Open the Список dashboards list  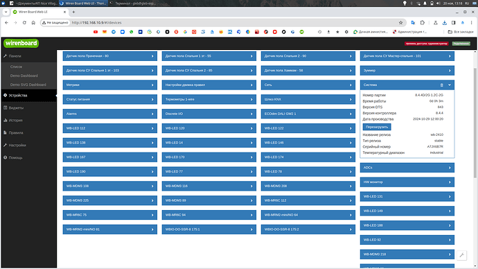(x=16, y=67)
